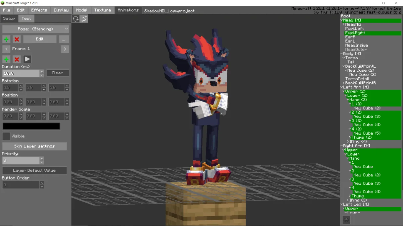The height and width of the screenshot is (226, 403).
Task: Expand the IRing (4) node
Action: pyautogui.click(x=348, y=142)
